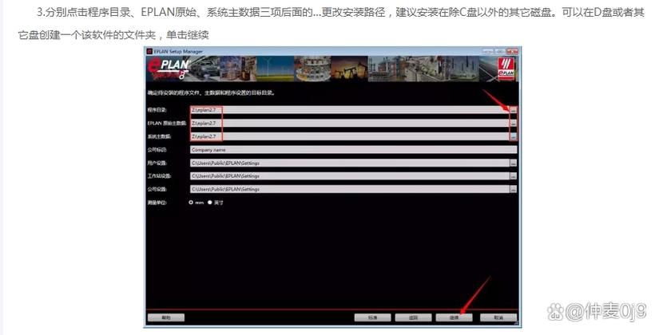Click the red EPLAN logo at banner right
The image size is (659, 335).
[x=506, y=69]
